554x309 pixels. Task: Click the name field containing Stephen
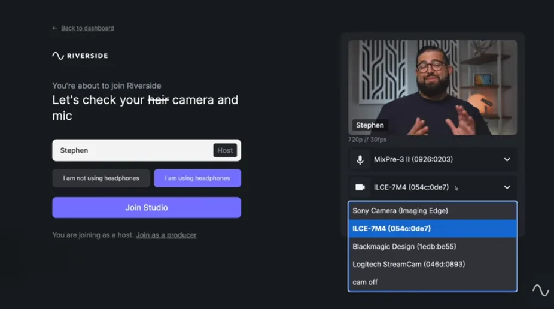[147, 150]
